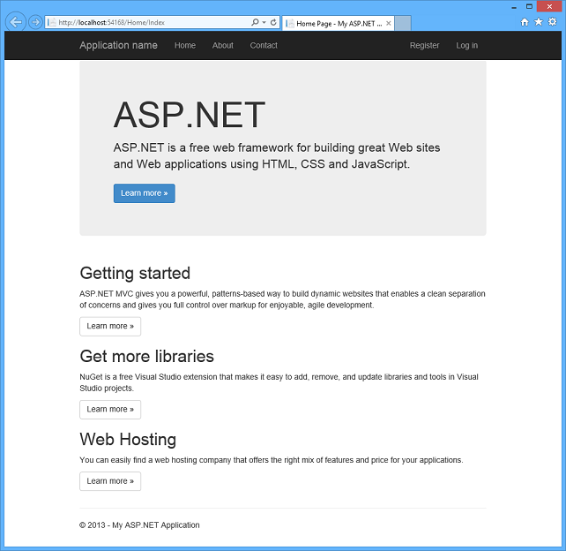Open a new blank tab
566x551 pixels.
tap(403, 24)
